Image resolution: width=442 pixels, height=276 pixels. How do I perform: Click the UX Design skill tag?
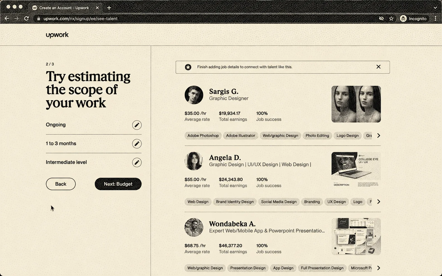(x=336, y=202)
